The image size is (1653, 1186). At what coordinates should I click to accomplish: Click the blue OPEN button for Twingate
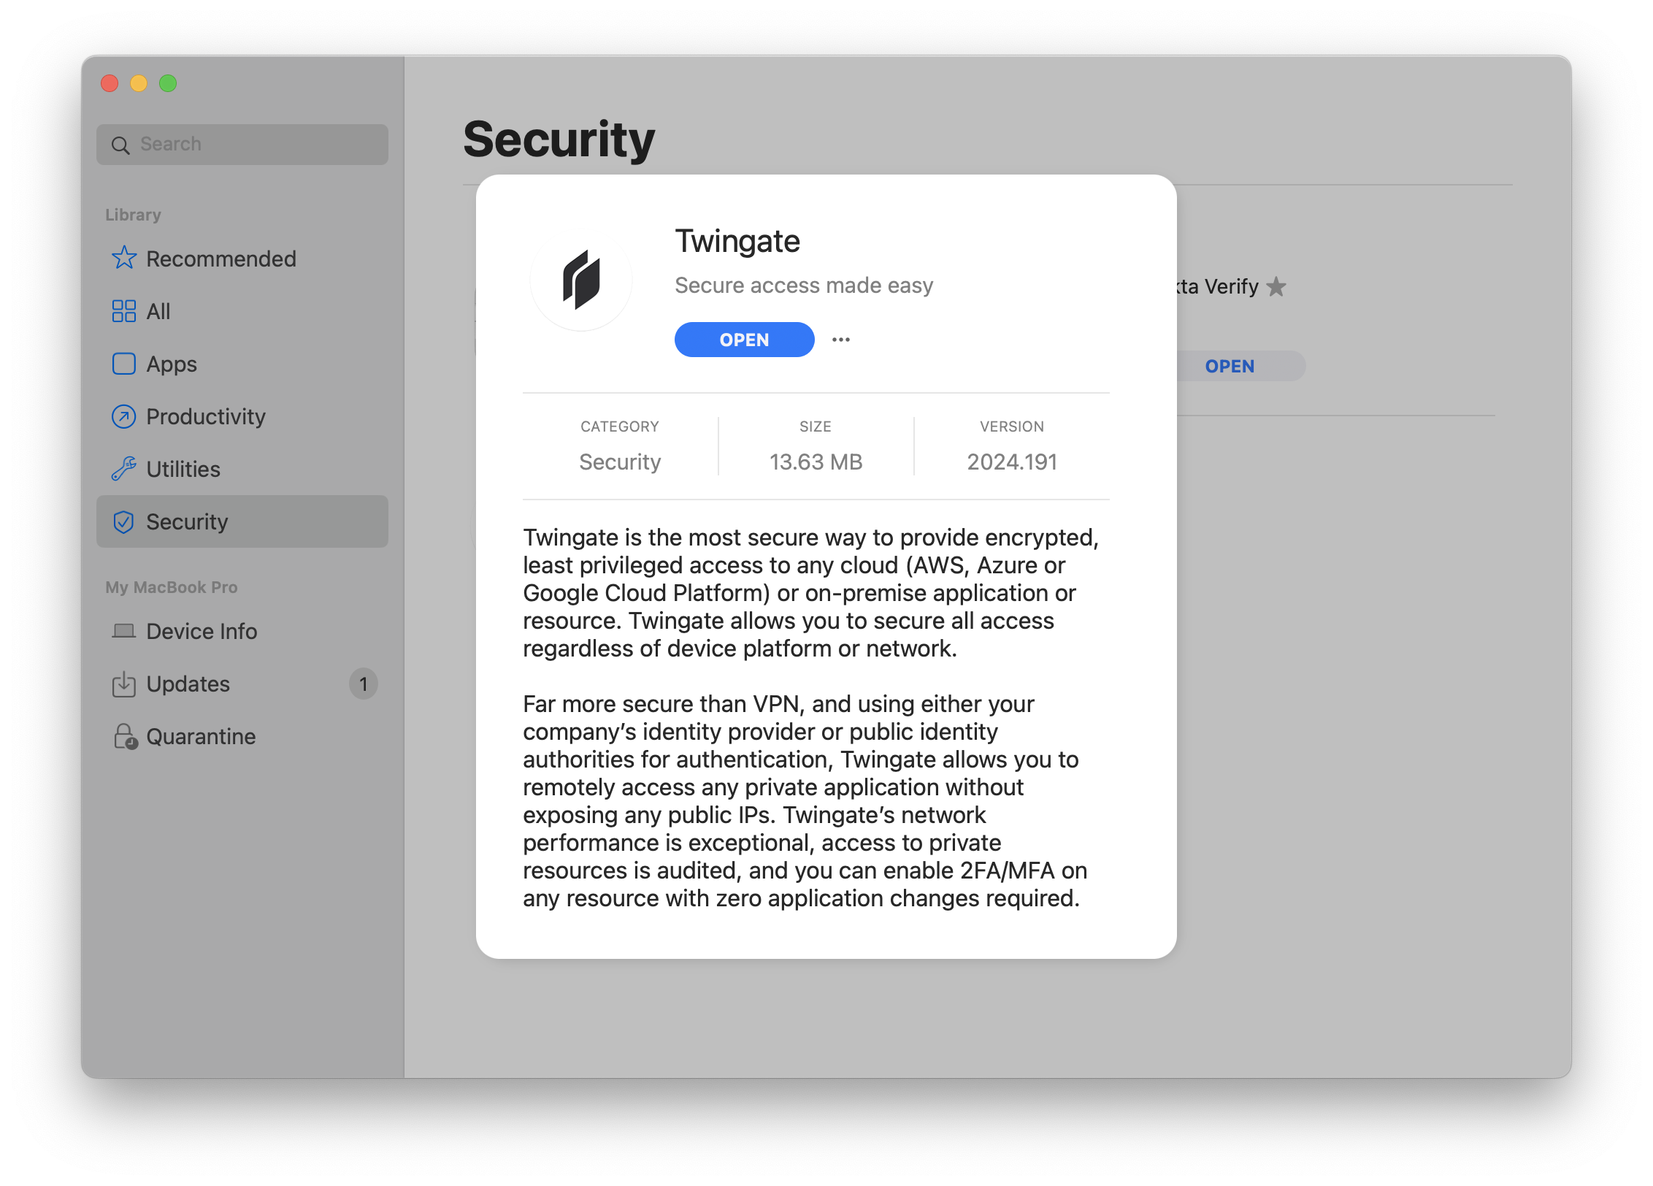744,340
